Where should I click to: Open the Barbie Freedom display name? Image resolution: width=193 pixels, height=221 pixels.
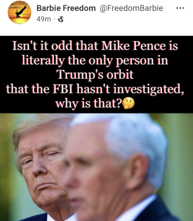66,8
